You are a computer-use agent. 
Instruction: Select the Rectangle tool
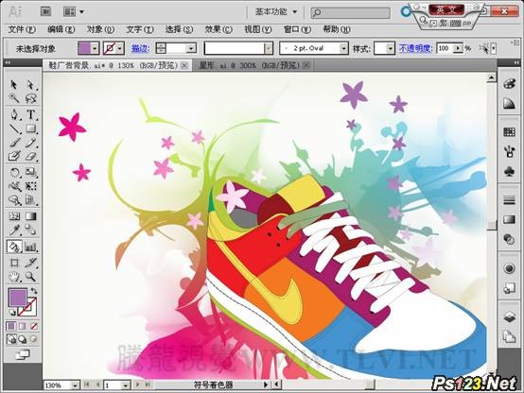[x=31, y=128]
